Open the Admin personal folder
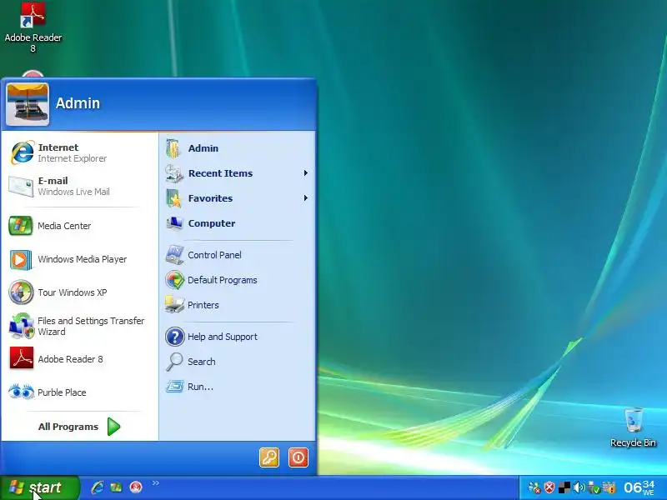Screen dimensions: 667x500 237,148
